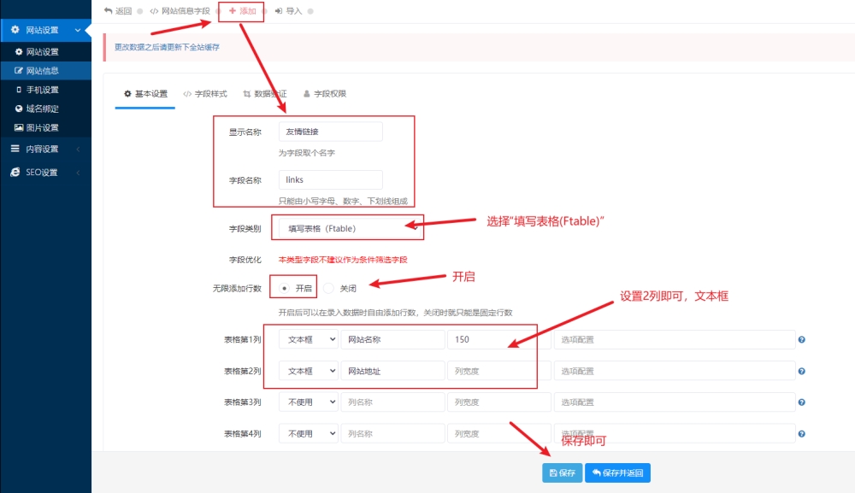Click the 显示名称 input containing 友情链接

[330, 132]
